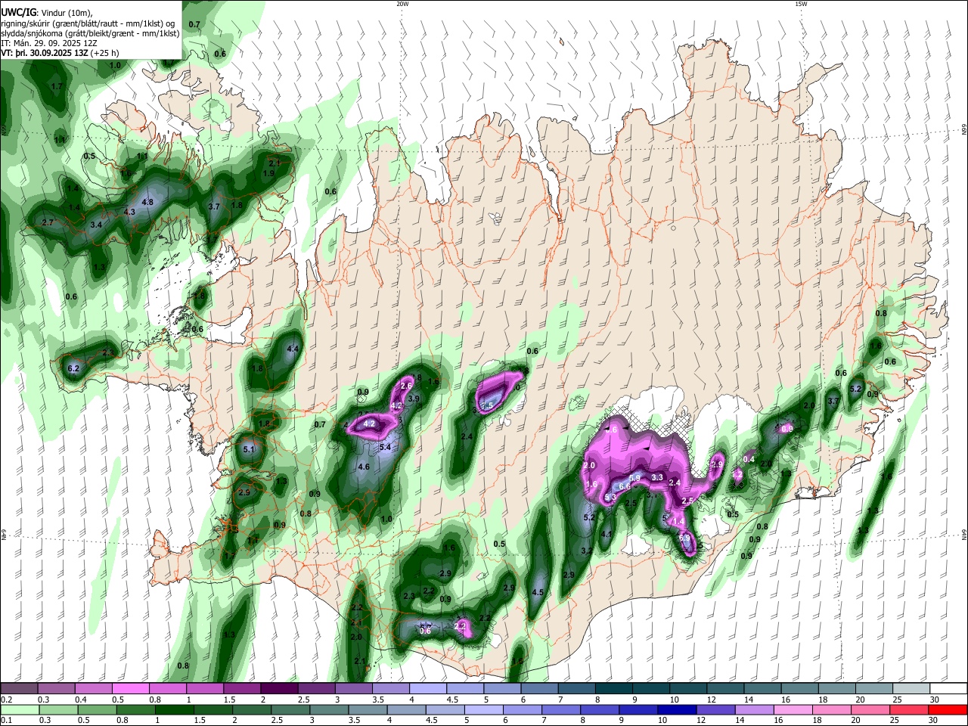Click the 5.1 precipitation value on the map
968x726 pixels.
(x=250, y=450)
